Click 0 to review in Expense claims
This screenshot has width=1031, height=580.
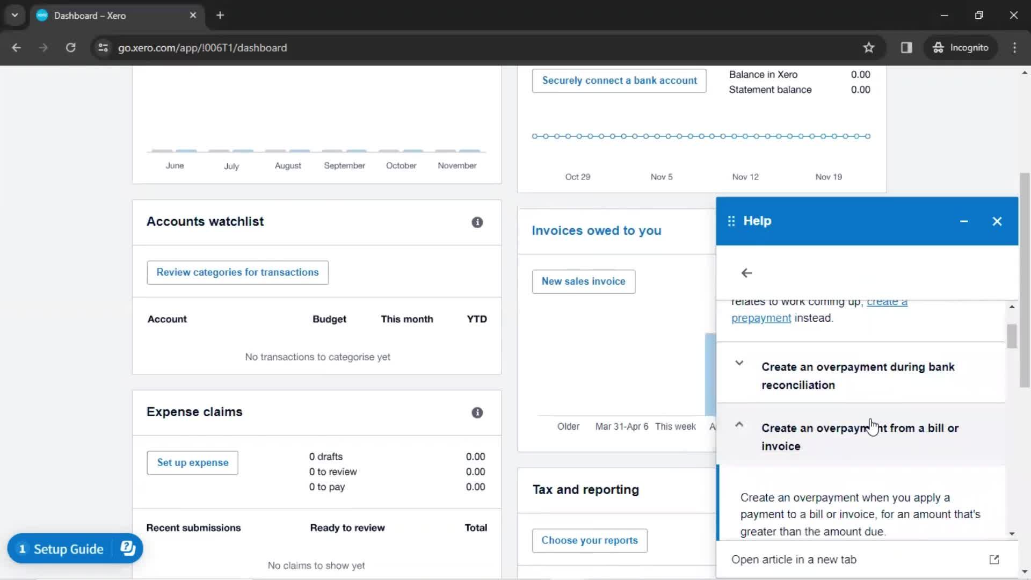coord(332,472)
